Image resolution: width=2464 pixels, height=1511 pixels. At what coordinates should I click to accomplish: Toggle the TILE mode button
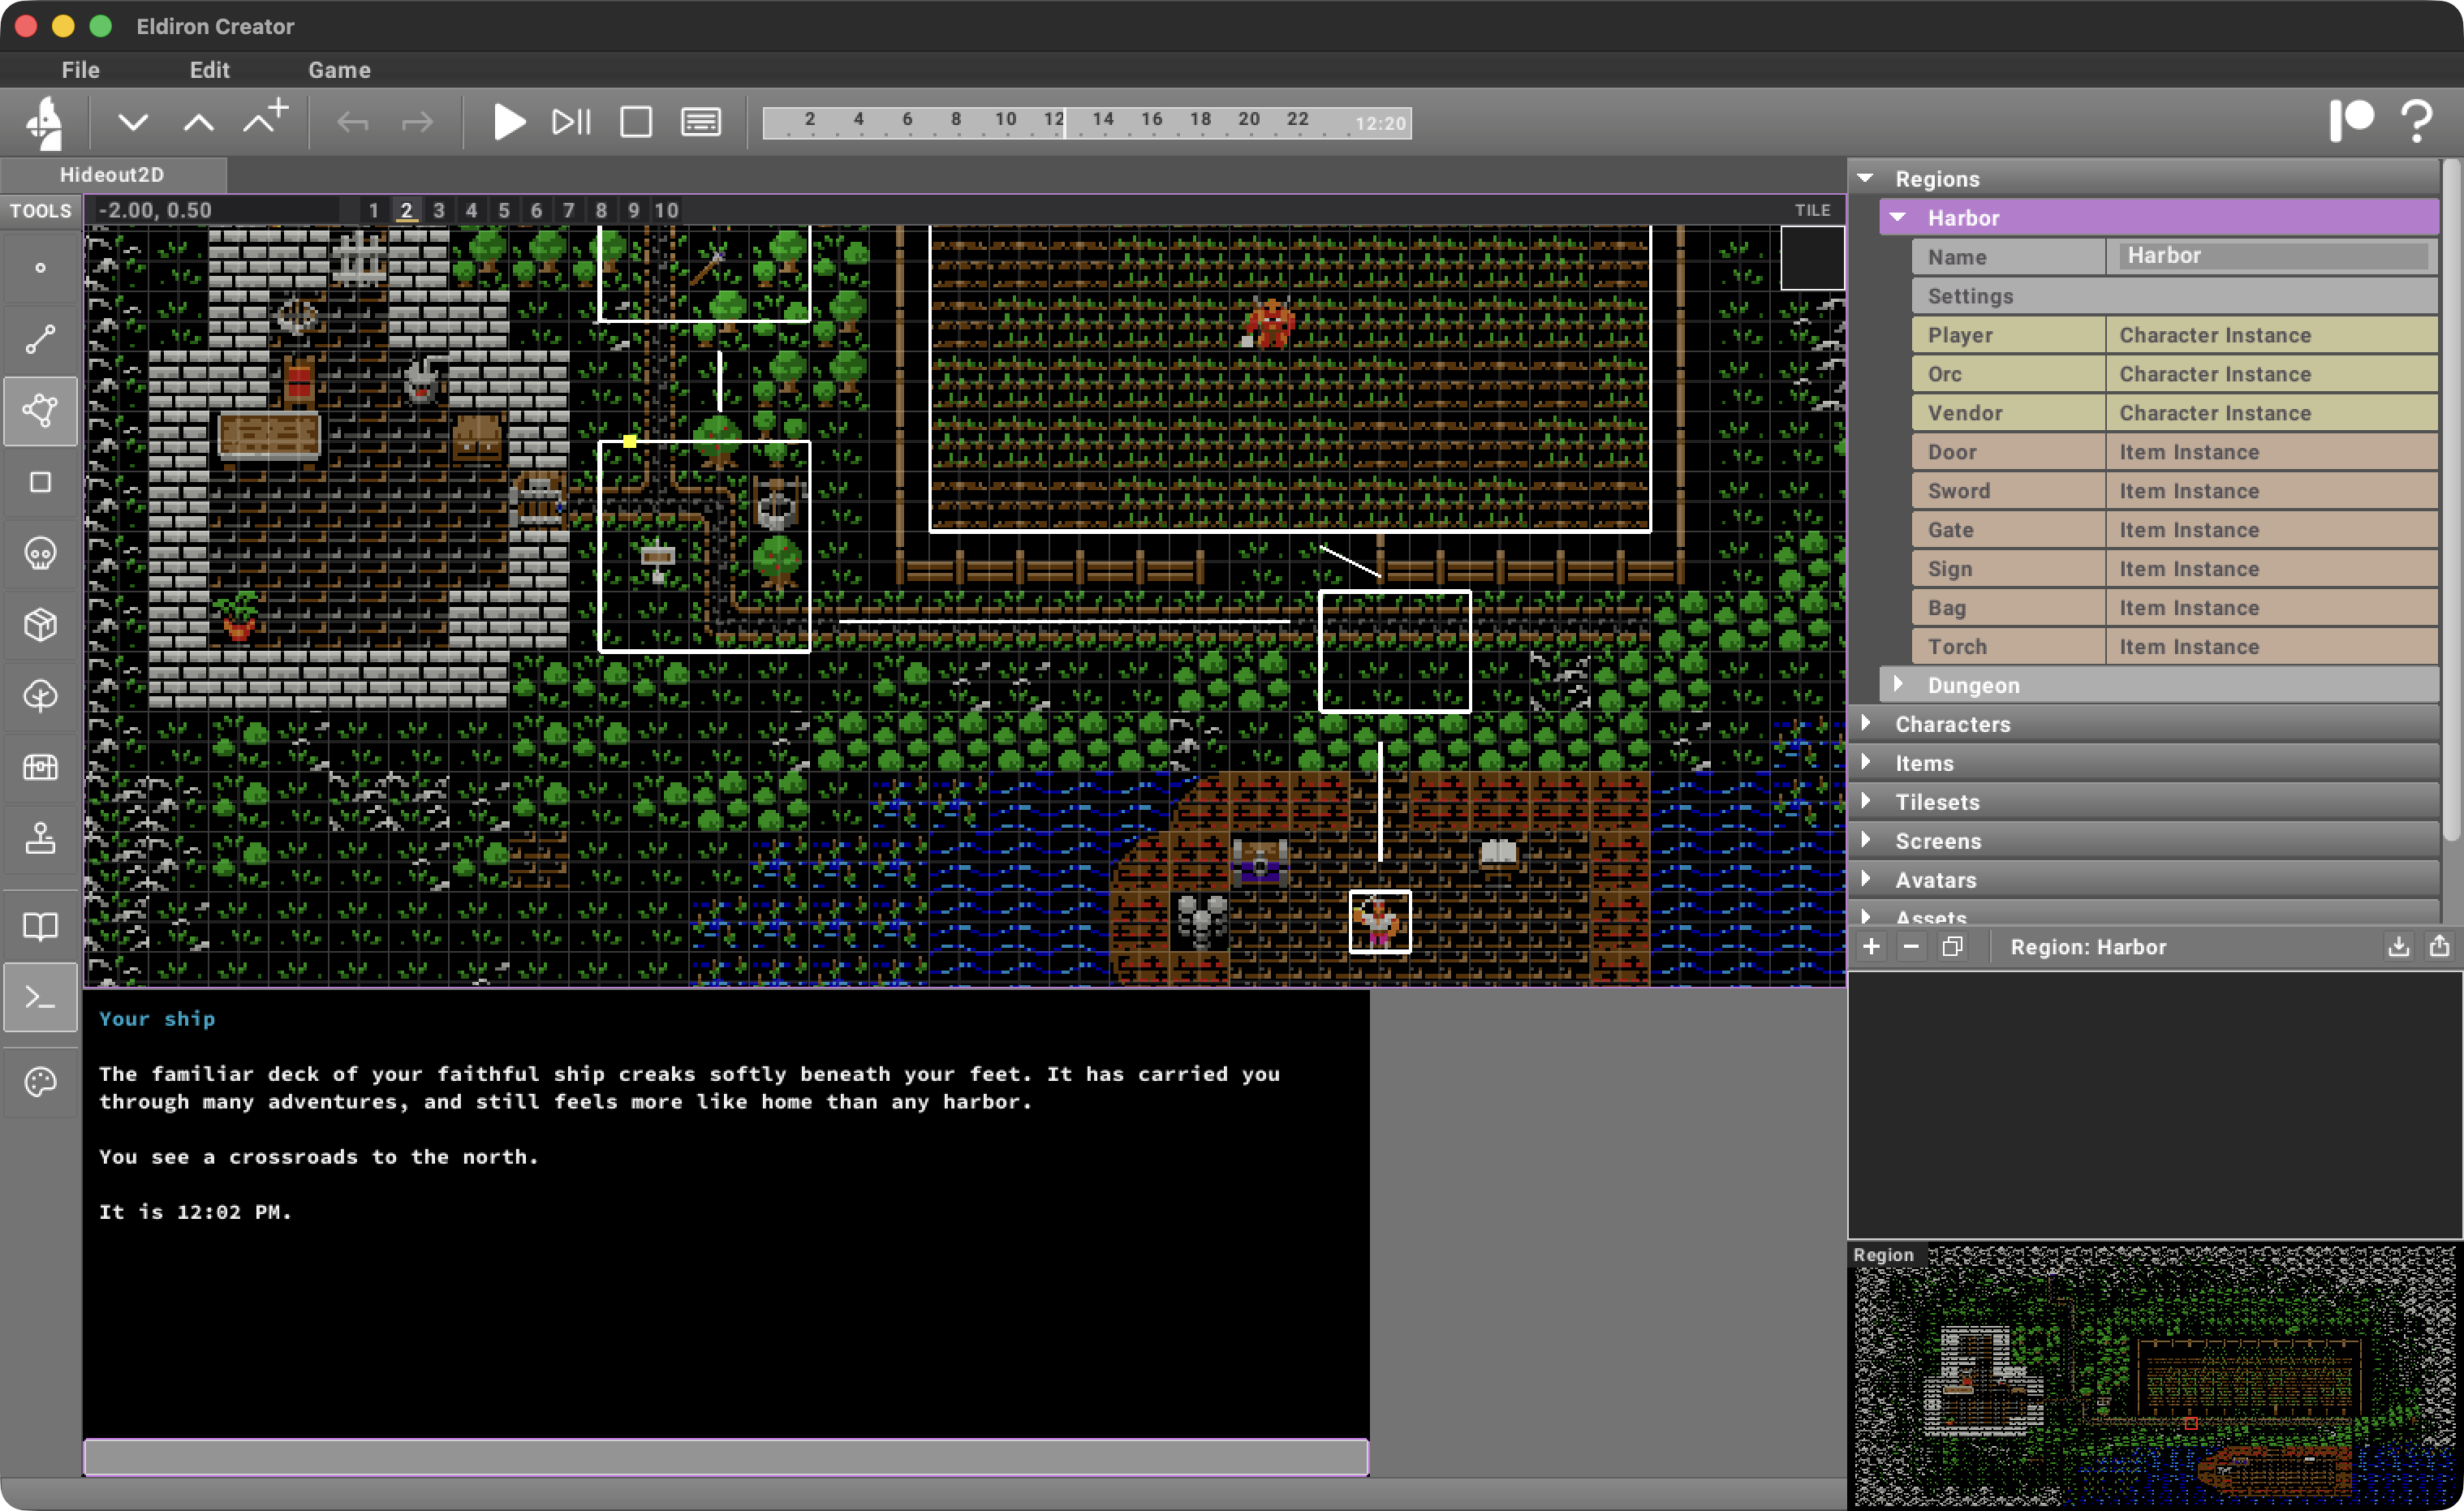(1812, 210)
